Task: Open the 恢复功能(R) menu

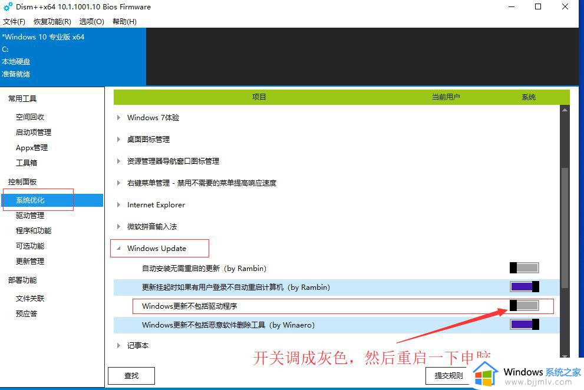Action: [x=52, y=22]
